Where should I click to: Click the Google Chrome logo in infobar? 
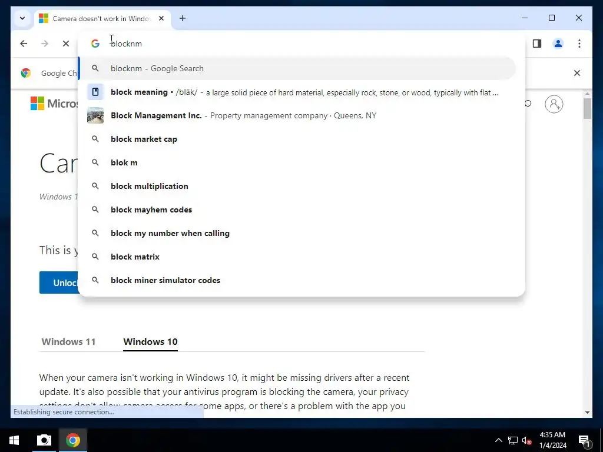pos(26,73)
